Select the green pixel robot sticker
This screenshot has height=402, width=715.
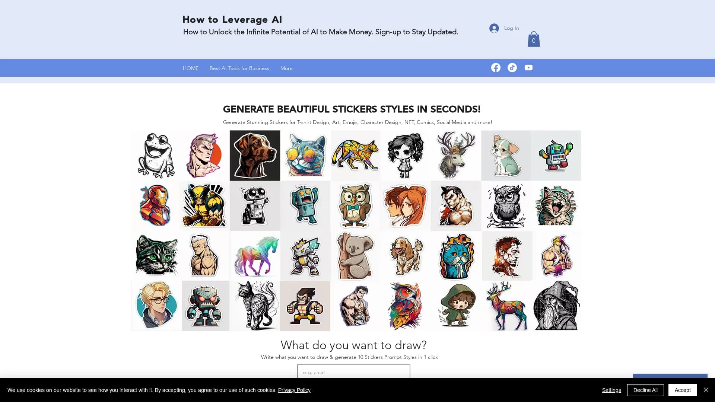pyautogui.click(x=556, y=156)
